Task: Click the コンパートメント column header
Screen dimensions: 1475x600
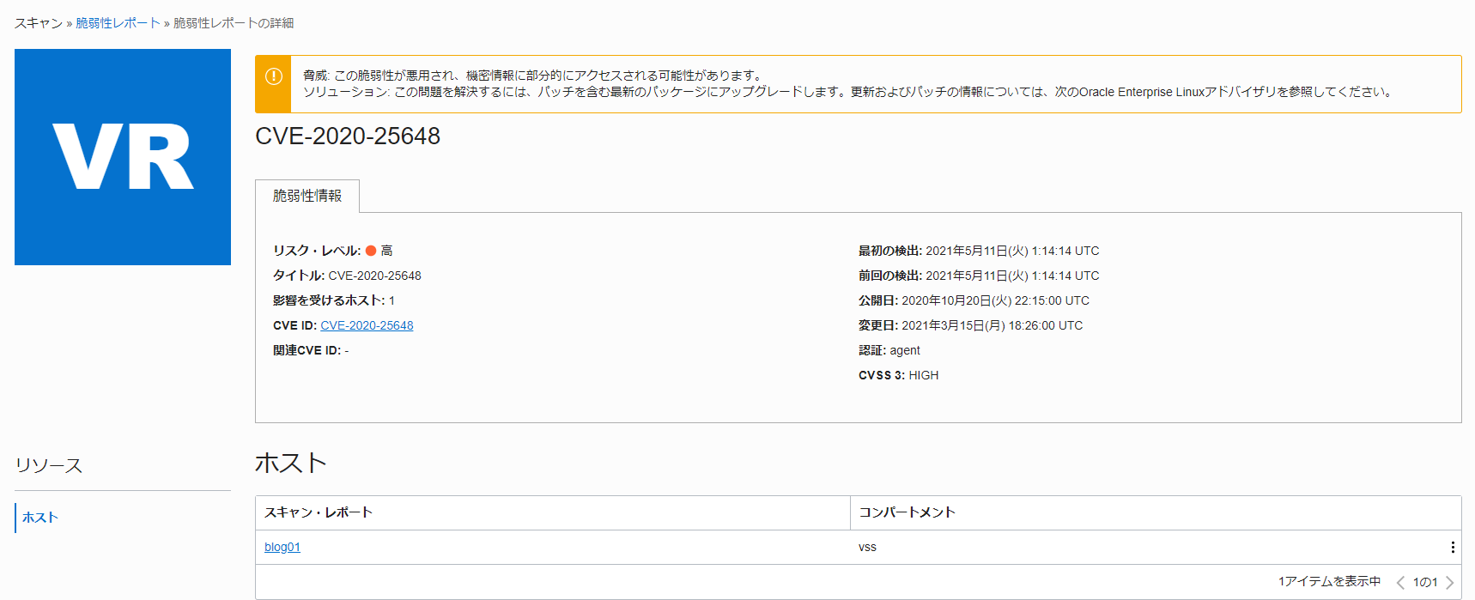Action: [x=907, y=512]
